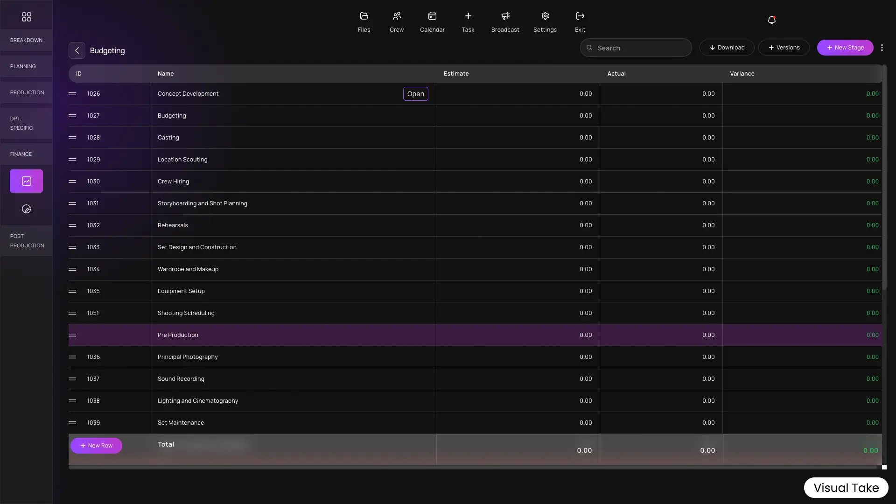Viewport: 896px width, 504px height.
Task: Click the Versions button
Action: (784, 47)
